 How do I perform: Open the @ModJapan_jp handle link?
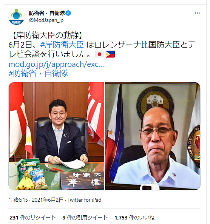46,20
